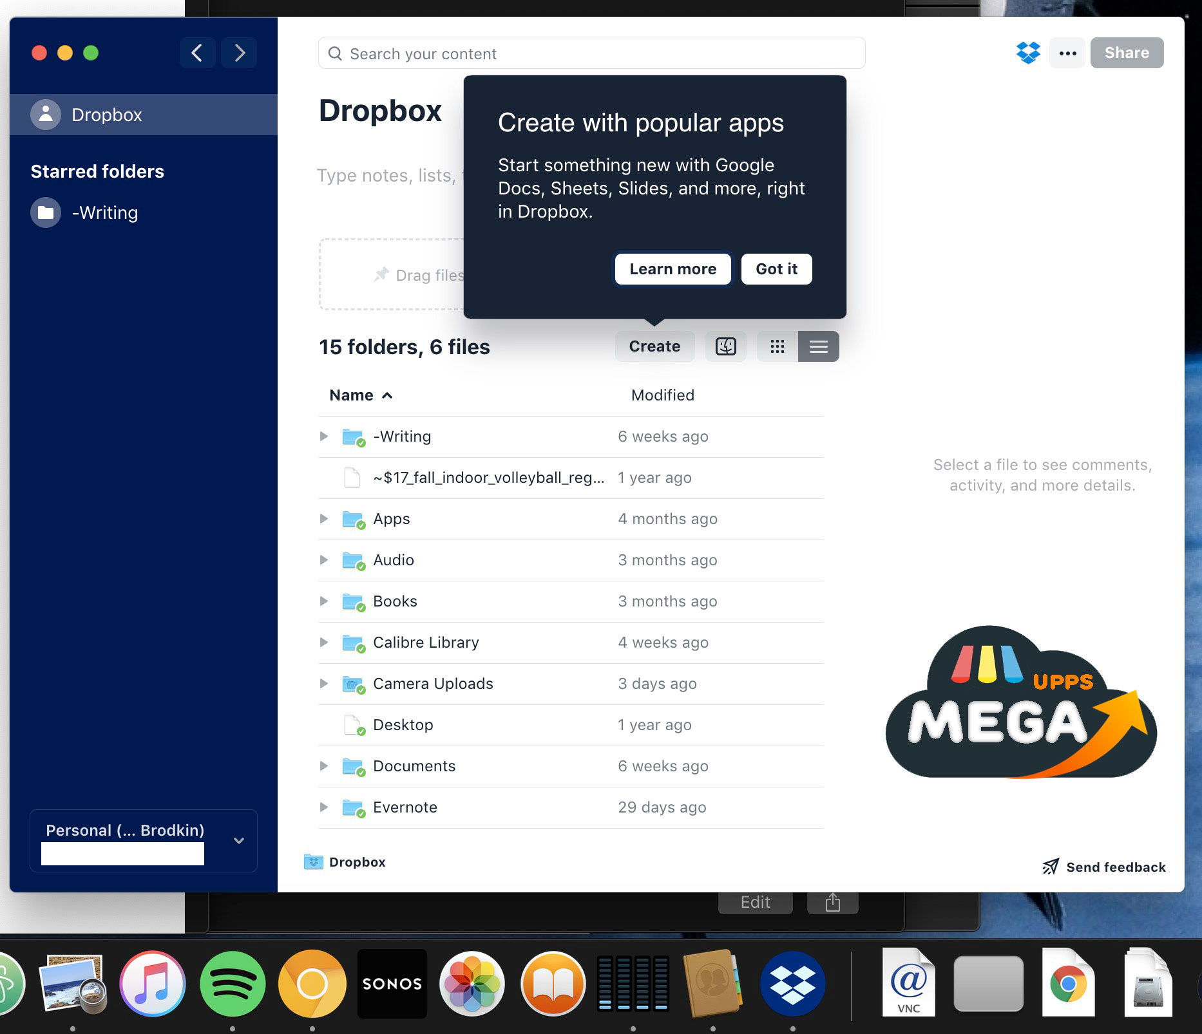
Task: Open Contacts address book in the dock
Action: pos(712,984)
